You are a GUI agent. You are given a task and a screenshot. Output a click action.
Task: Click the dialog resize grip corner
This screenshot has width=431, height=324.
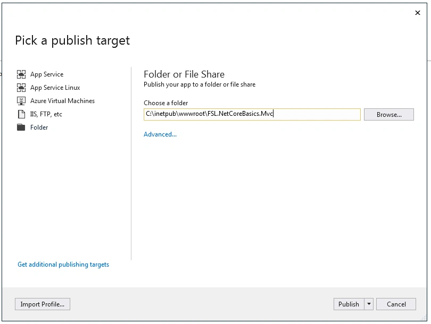[x=424, y=318]
